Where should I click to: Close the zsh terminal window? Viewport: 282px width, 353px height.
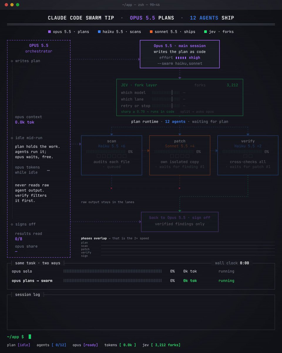tap(6, 5)
